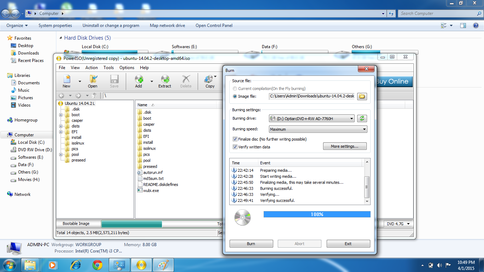Open Paint from the taskbar
484x272 pixels.
pyautogui.click(x=163, y=265)
